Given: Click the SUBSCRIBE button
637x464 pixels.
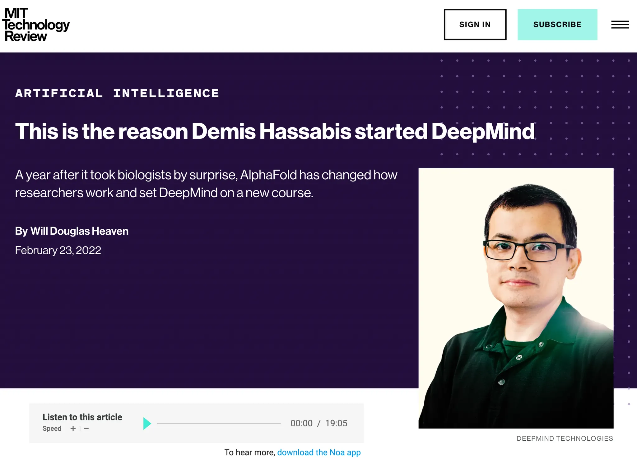Looking at the screenshot, I should pyautogui.click(x=557, y=25).
